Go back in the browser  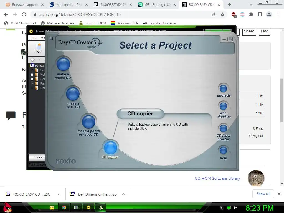point(6,14)
